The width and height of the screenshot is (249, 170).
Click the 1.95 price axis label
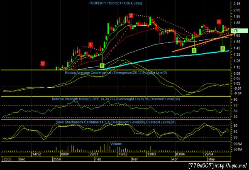[x=237, y=16]
